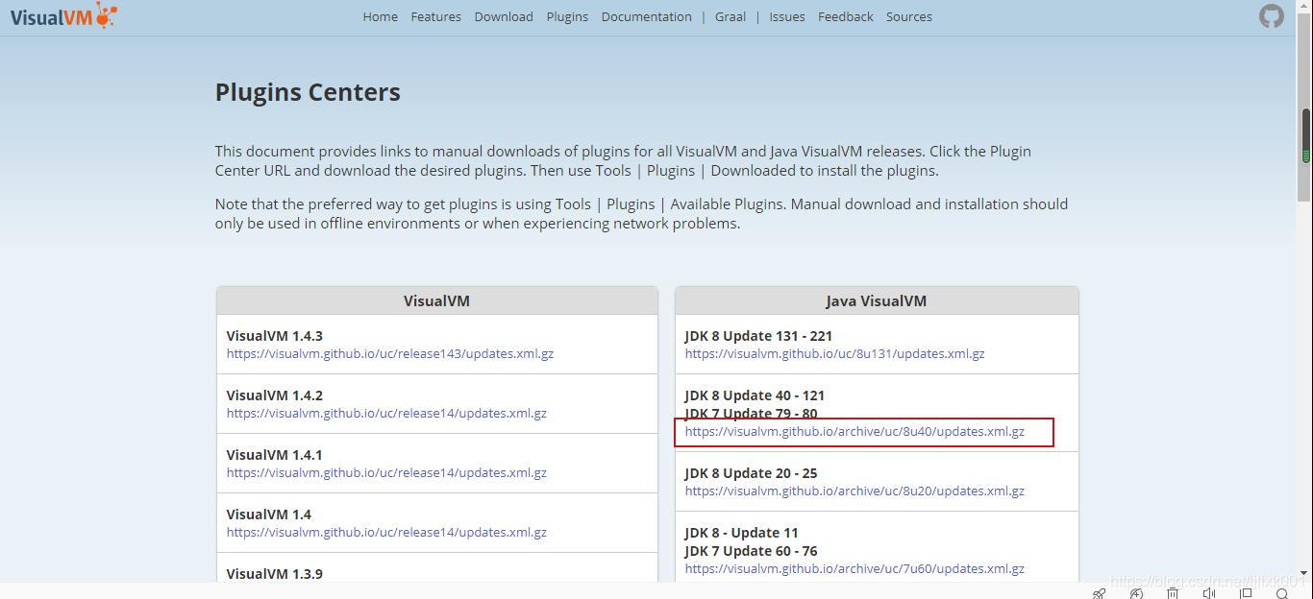The image size is (1313, 599).
Task: Click the Java VisualVM column header
Action: (877, 300)
